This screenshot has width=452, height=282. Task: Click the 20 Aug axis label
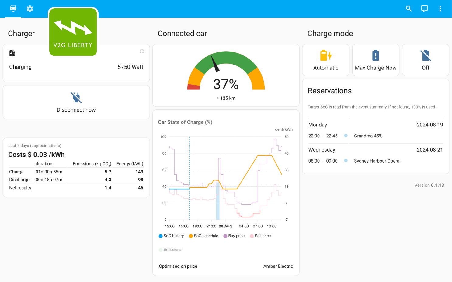(225, 226)
